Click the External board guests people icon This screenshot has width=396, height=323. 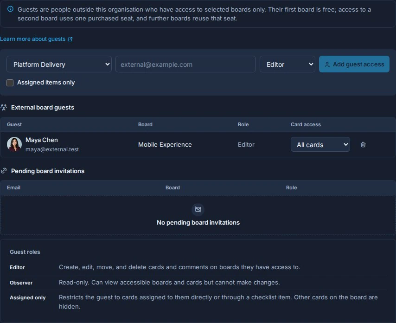point(4,107)
